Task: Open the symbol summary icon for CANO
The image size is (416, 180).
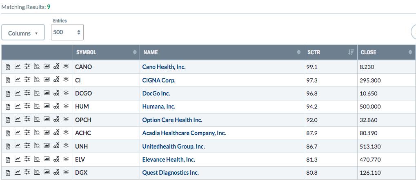Action: [8, 67]
